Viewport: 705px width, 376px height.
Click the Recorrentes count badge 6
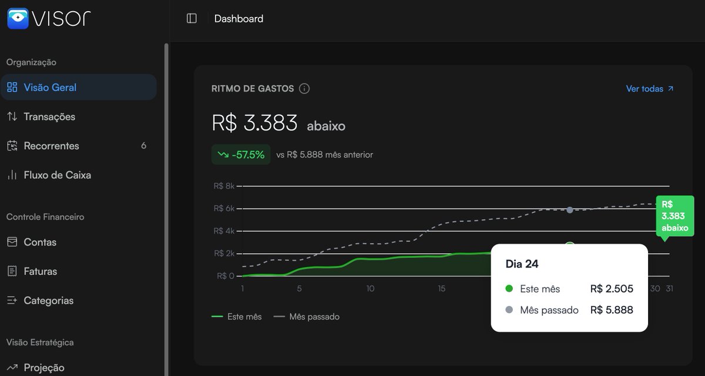click(144, 146)
